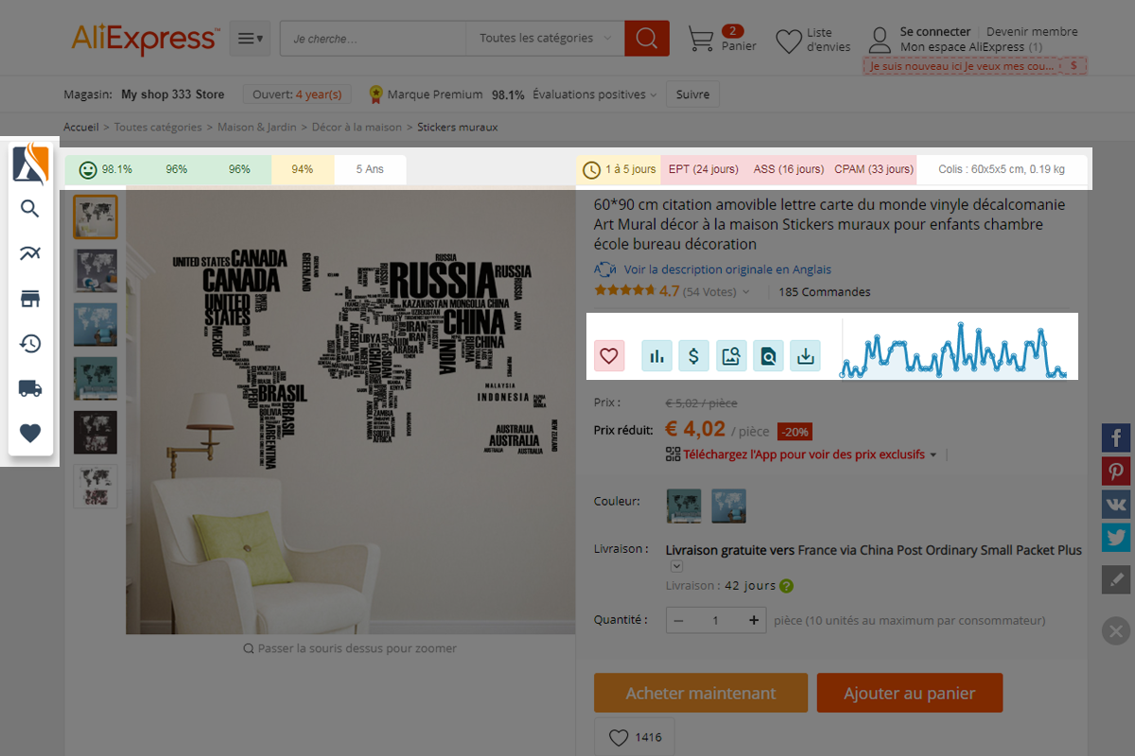
Task: Click the Ajouter au panier button
Action: click(x=910, y=693)
